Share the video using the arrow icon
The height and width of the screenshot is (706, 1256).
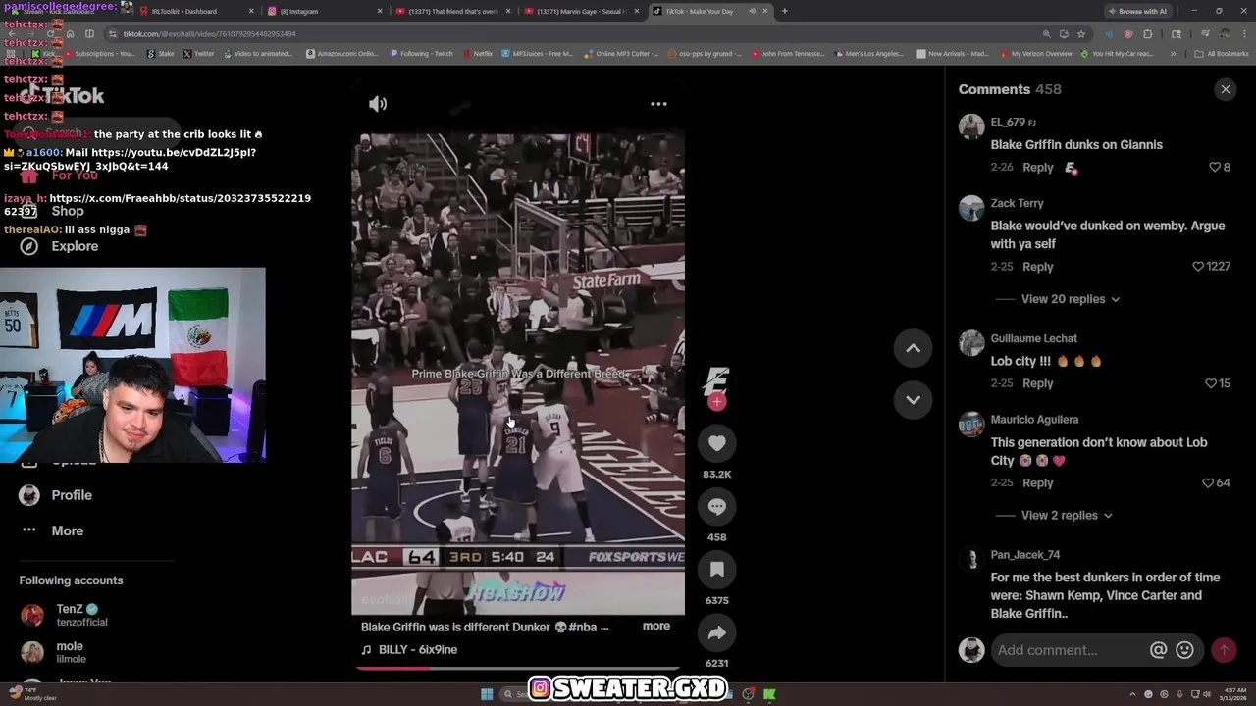pyautogui.click(x=717, y=633)
